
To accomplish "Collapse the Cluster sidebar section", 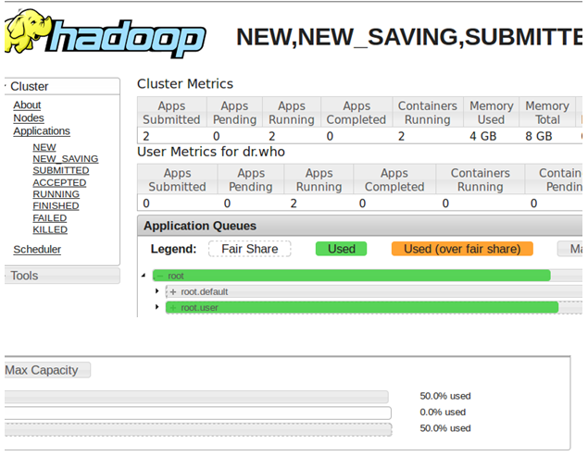I will (62, 86).
